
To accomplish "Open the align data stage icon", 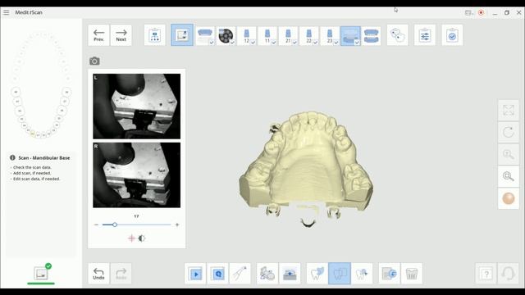I will pos(397,35).
